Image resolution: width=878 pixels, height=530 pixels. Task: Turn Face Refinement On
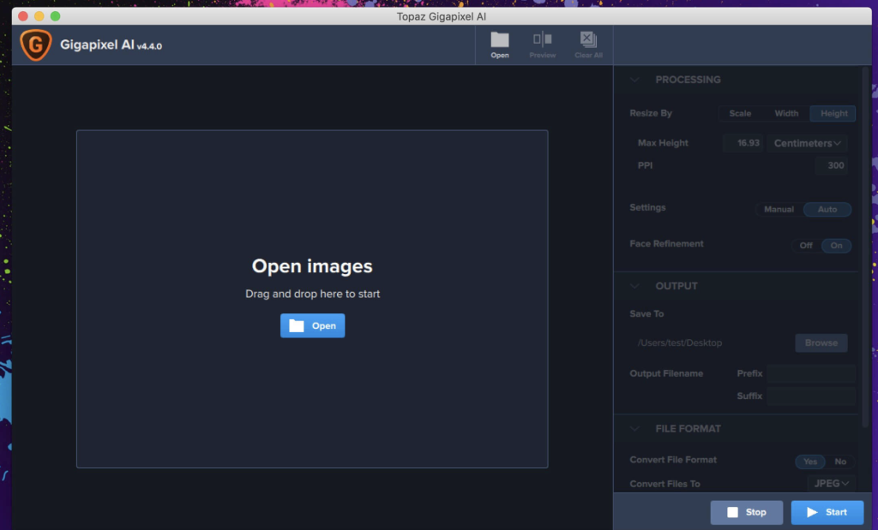pyautogui.click(x=836, y=246)
